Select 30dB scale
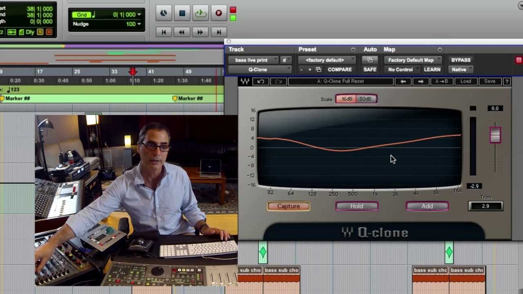Screen dimensions: 523x294 [x=366, y=99]
